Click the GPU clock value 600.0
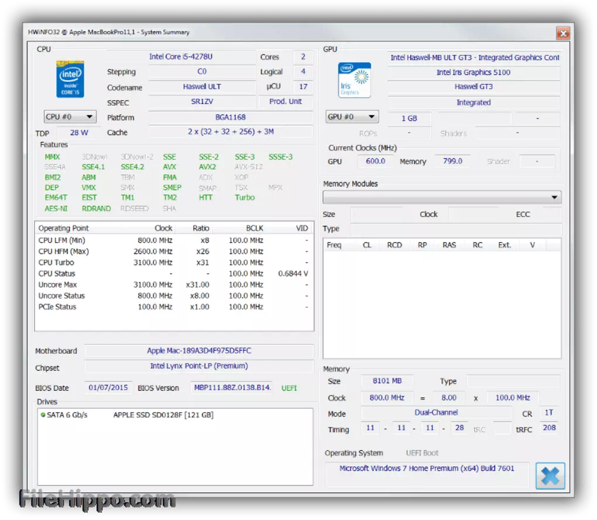 (x=375, y=161)
